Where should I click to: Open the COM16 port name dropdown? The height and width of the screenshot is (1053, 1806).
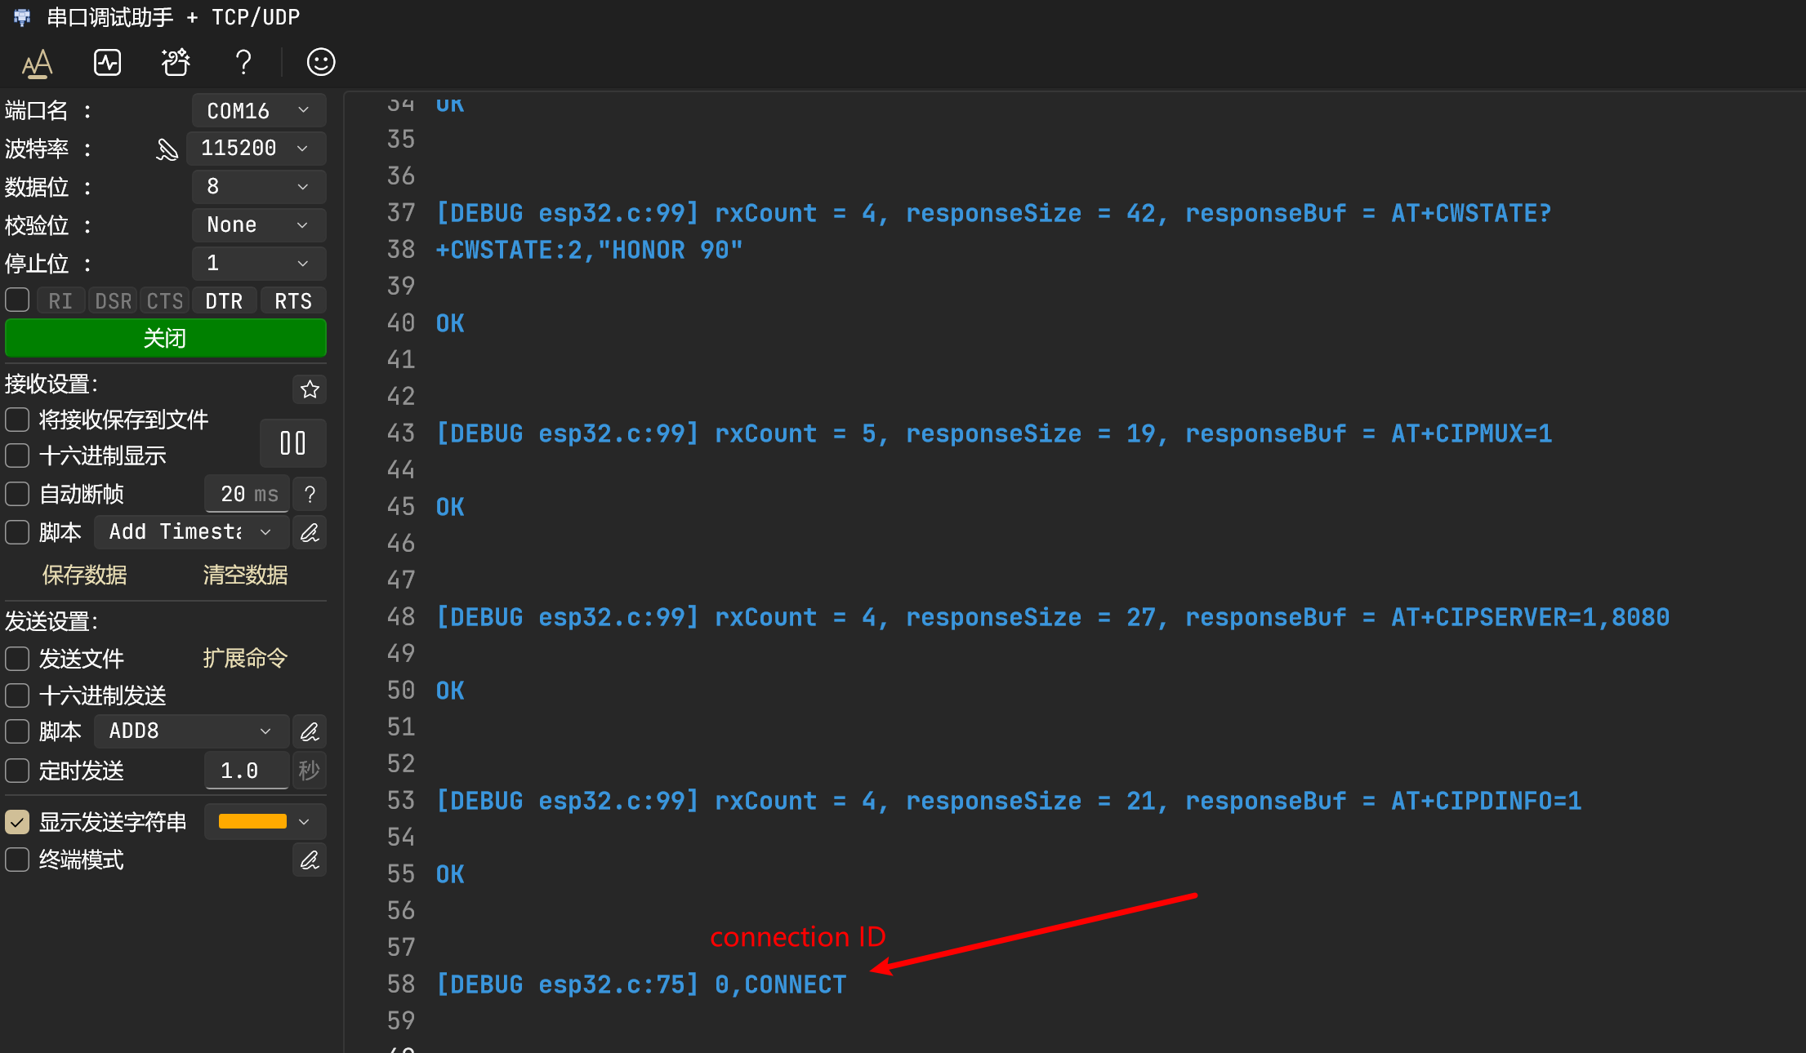(259, 111)
